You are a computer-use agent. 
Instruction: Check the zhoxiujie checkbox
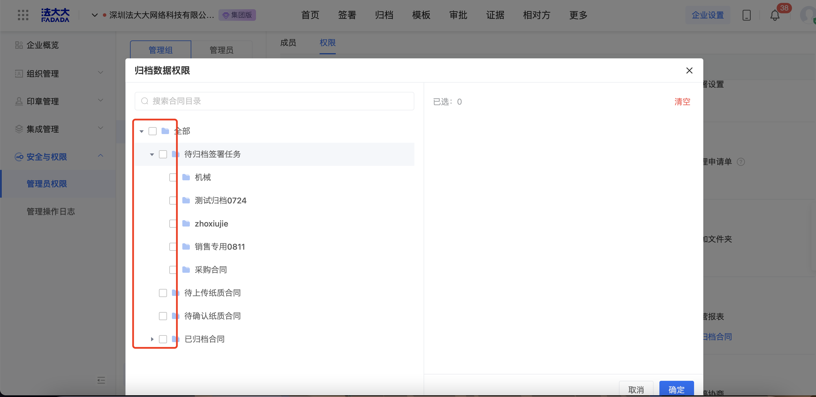point(173,224)
